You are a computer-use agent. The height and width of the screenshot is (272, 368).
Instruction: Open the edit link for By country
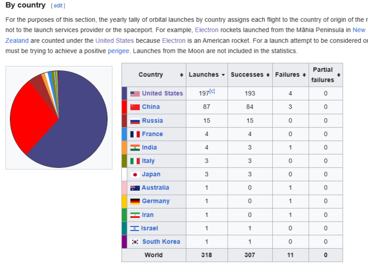pos(58,6)
